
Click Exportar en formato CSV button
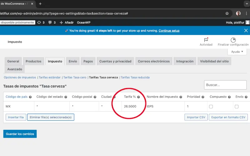pos(228,117)
